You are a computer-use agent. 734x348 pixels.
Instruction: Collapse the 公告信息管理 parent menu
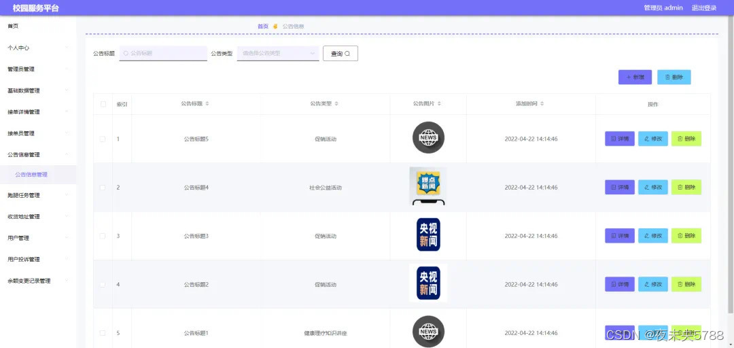click(x=38, y=154)
